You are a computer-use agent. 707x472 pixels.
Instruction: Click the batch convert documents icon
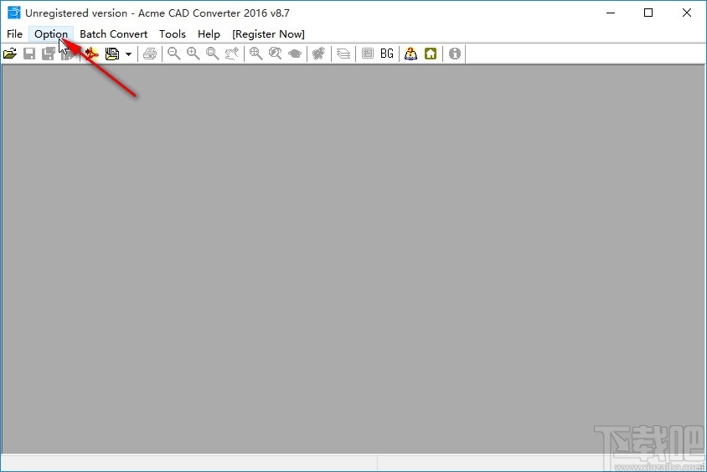click(x=111, y=54)
